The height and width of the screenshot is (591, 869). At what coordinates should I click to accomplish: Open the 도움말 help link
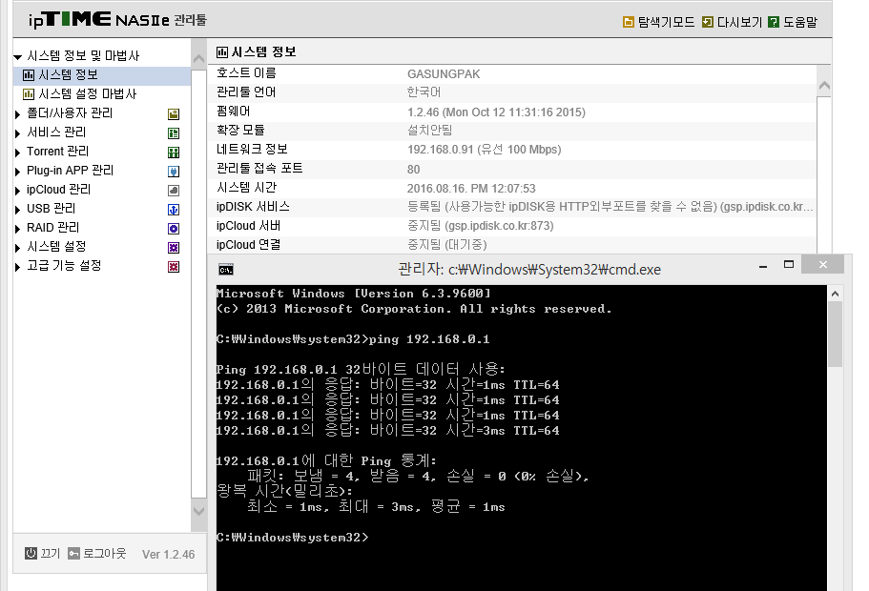(x=793, y=22)
